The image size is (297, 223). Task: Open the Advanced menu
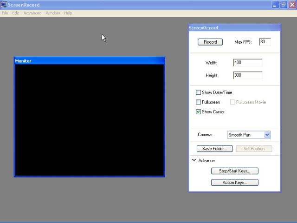[32, 13]
